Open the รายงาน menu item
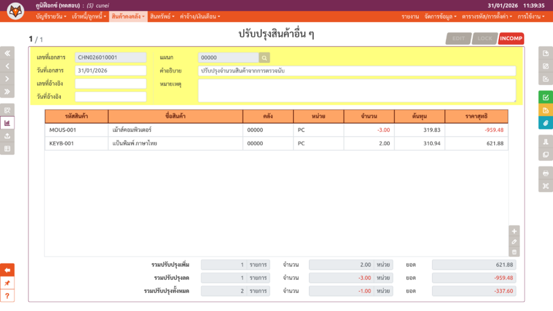553x311 pixels. click(410, 17)
